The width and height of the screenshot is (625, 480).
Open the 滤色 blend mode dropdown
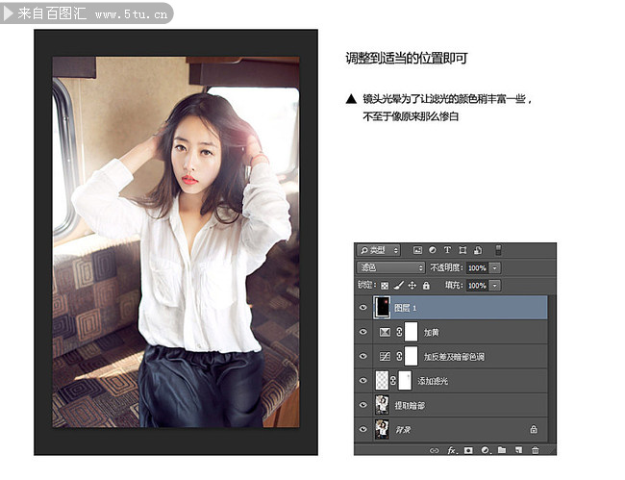point(390,267)
